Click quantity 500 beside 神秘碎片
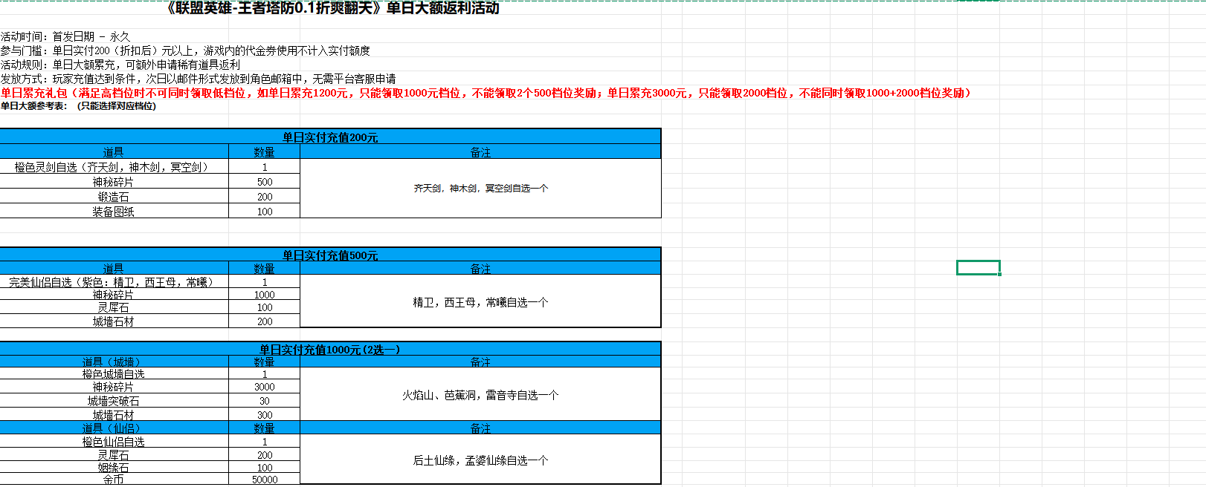This screenshot has height=487, width=1206. [x=265, y=182]
